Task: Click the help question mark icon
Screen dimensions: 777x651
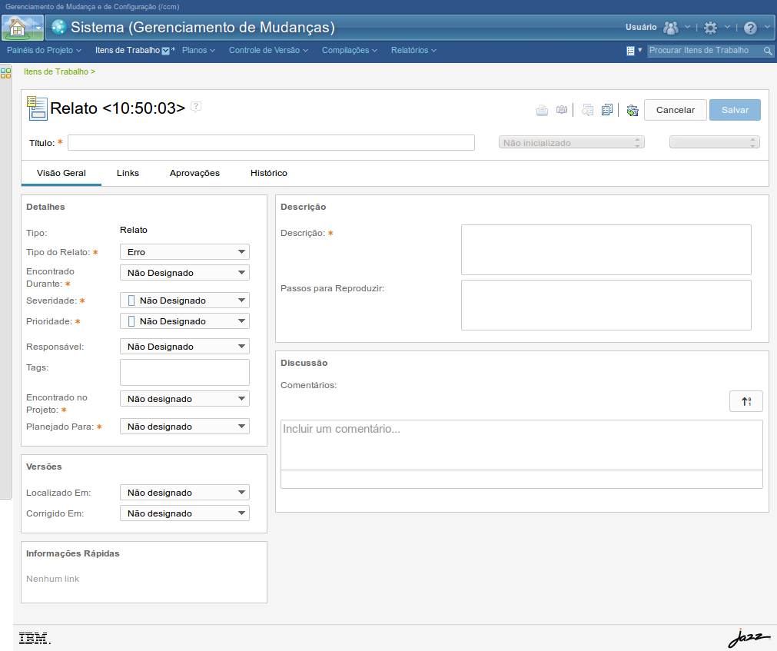Action: pos(750,28)
